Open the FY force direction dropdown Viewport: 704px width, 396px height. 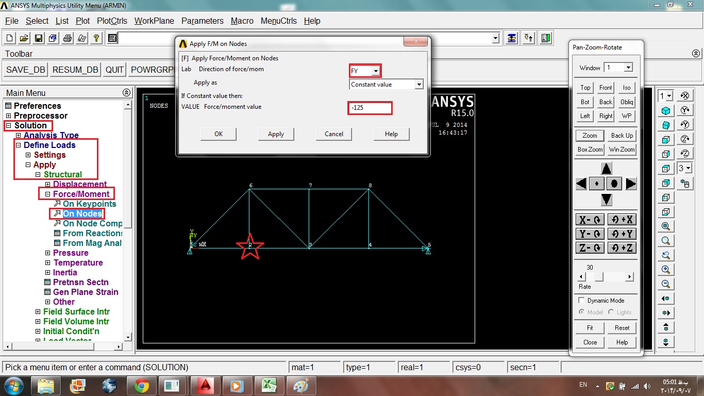(x=376, y=71)
